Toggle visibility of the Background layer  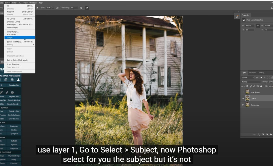click(243, 105)
